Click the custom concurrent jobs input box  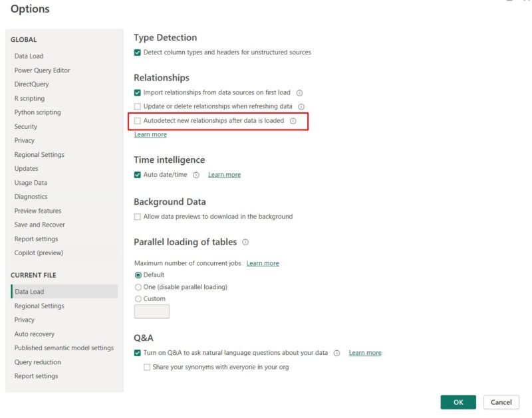pos(152,312)
